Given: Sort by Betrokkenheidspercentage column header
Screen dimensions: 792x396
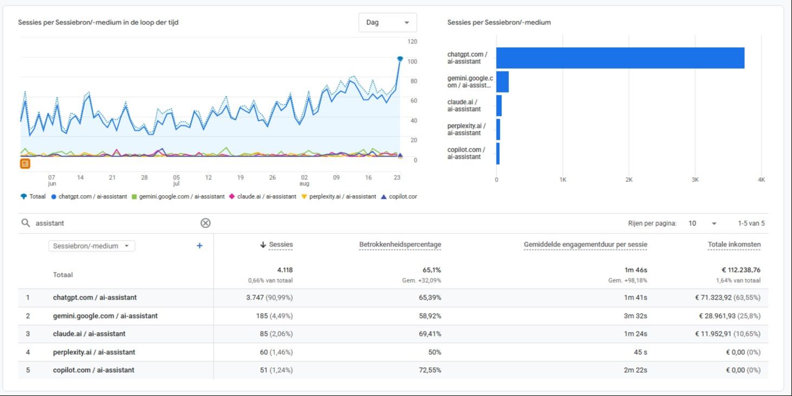Looking at the screenshot, I should (x=400, y=245).
